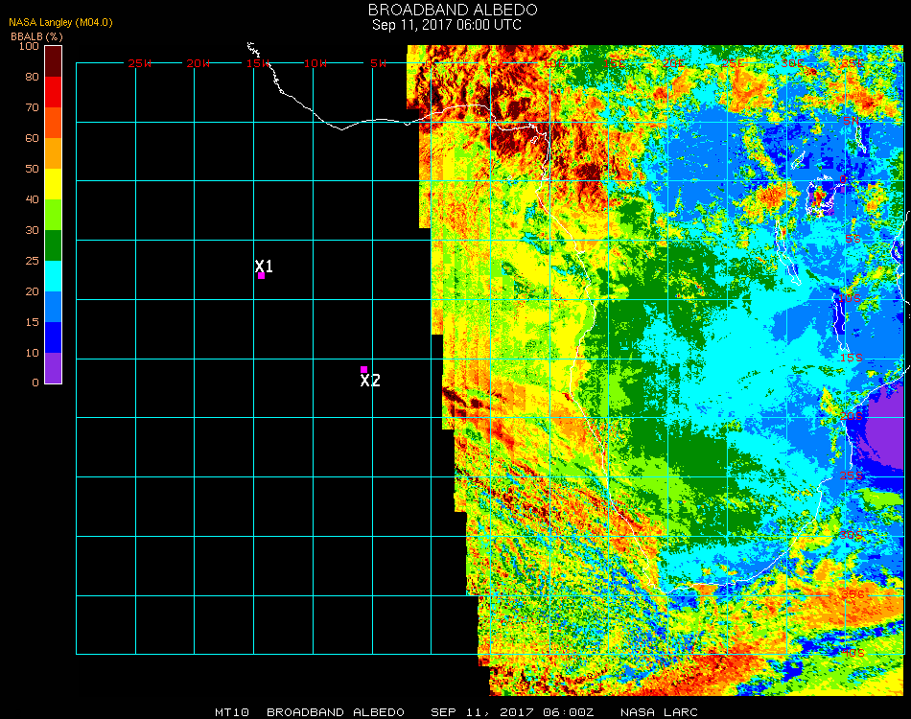Click the MT10 text in the footer

(233, 712)
